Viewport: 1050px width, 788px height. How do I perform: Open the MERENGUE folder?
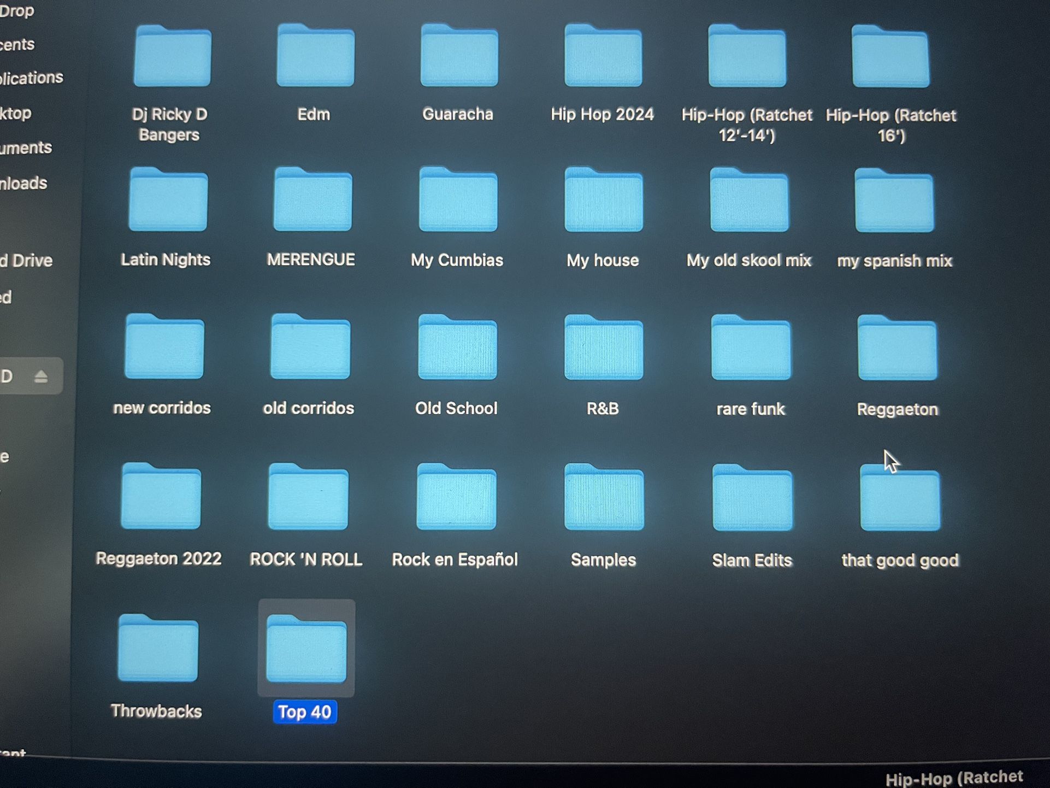[312, 202]
